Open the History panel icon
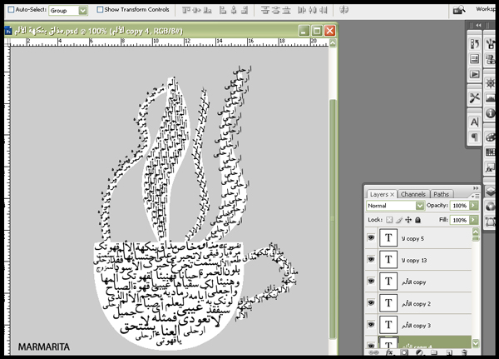 pyautogui.click(x=475, y=43)
